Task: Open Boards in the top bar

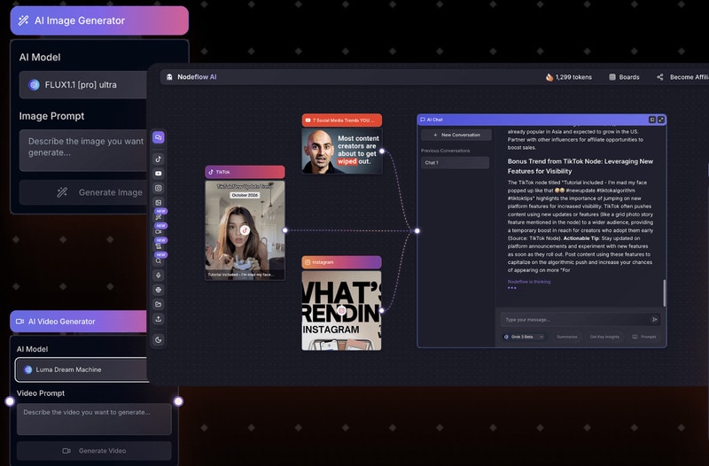Action: 624,77
